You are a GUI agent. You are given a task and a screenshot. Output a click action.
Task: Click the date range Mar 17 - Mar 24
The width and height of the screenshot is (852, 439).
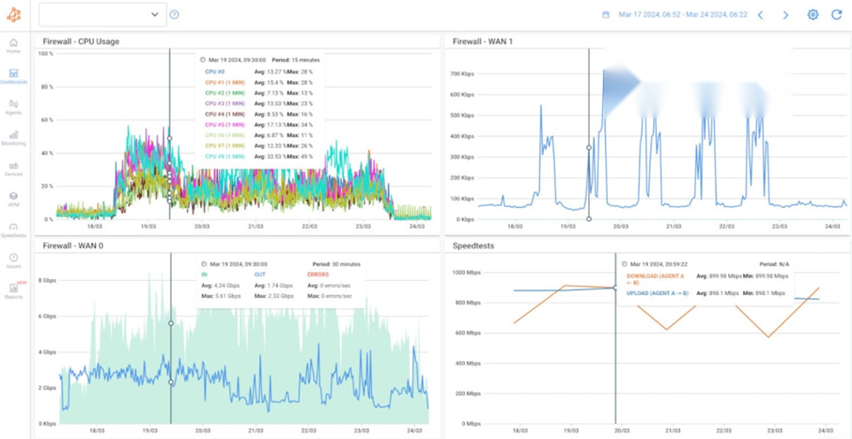pos(682,15)
